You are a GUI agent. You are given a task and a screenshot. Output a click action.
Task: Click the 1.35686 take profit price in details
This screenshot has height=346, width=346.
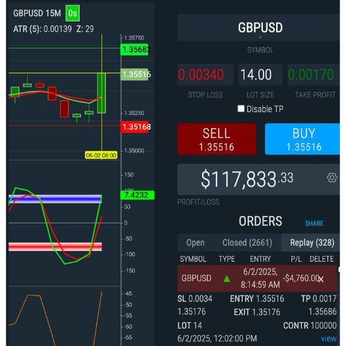(x=322, y=312)
